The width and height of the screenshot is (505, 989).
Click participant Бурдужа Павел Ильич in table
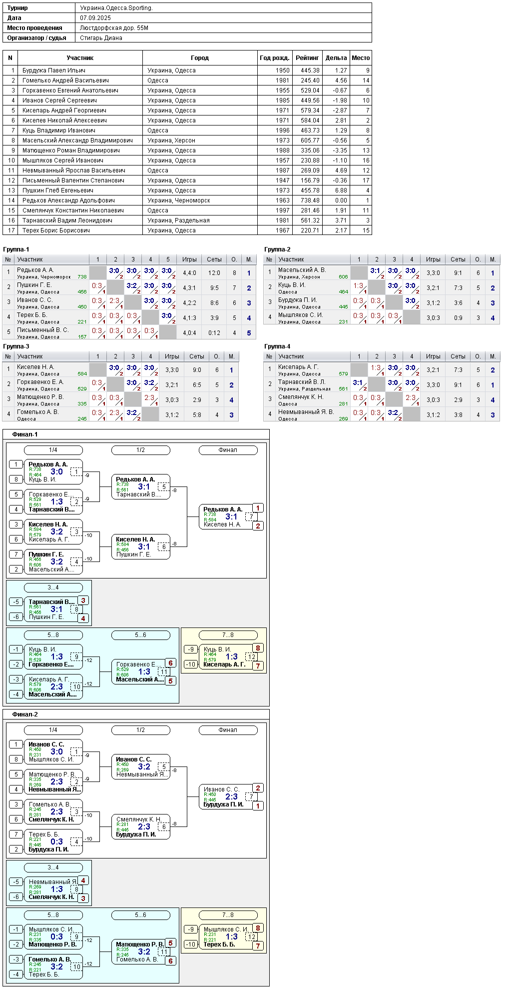53,70
